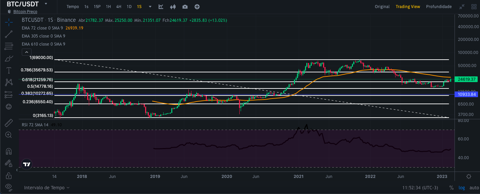Click the 2021 label on time axis
The height and width of the screenshot is (194, 480).
pyautogui.click(x=299, y=176)
